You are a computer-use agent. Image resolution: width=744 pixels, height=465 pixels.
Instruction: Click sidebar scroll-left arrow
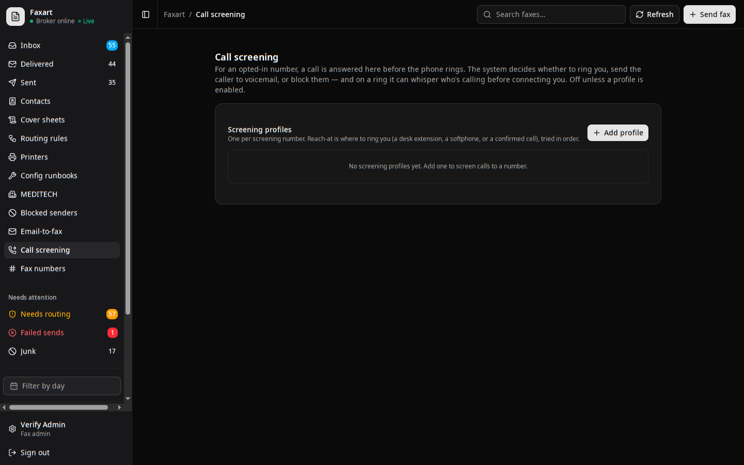tap(4, 408)
